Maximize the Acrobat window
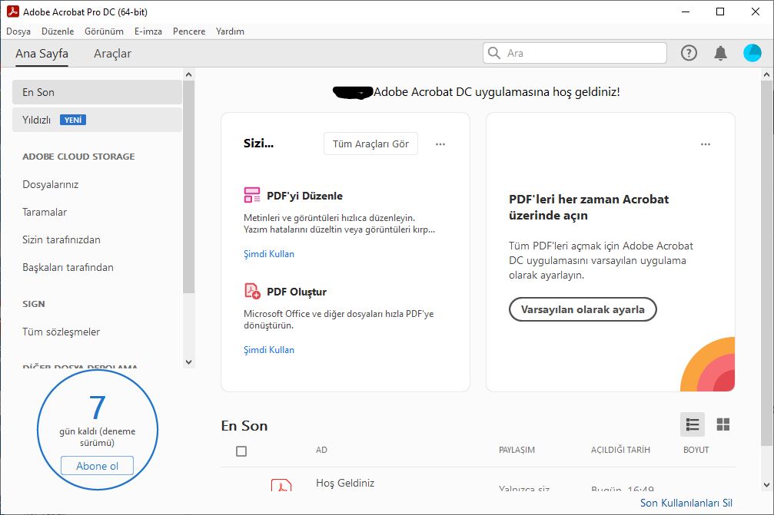The height and width of the screenshot is (515, 774). coord(720,12)
